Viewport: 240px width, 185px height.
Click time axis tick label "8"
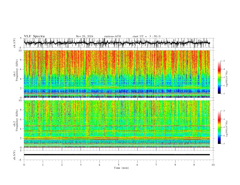[175, 165]
